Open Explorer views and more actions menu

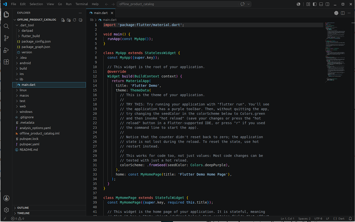click(80, 13)
